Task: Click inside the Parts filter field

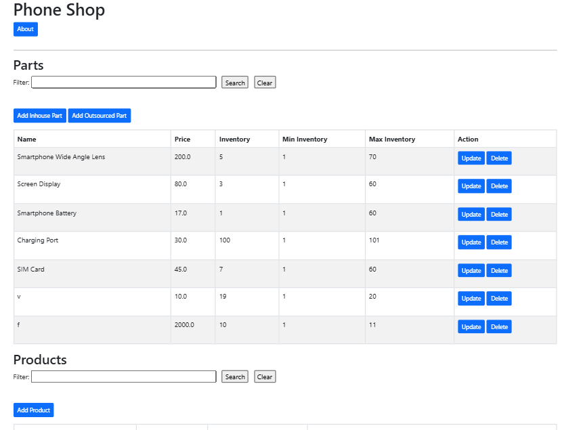Action: (123, 82)
